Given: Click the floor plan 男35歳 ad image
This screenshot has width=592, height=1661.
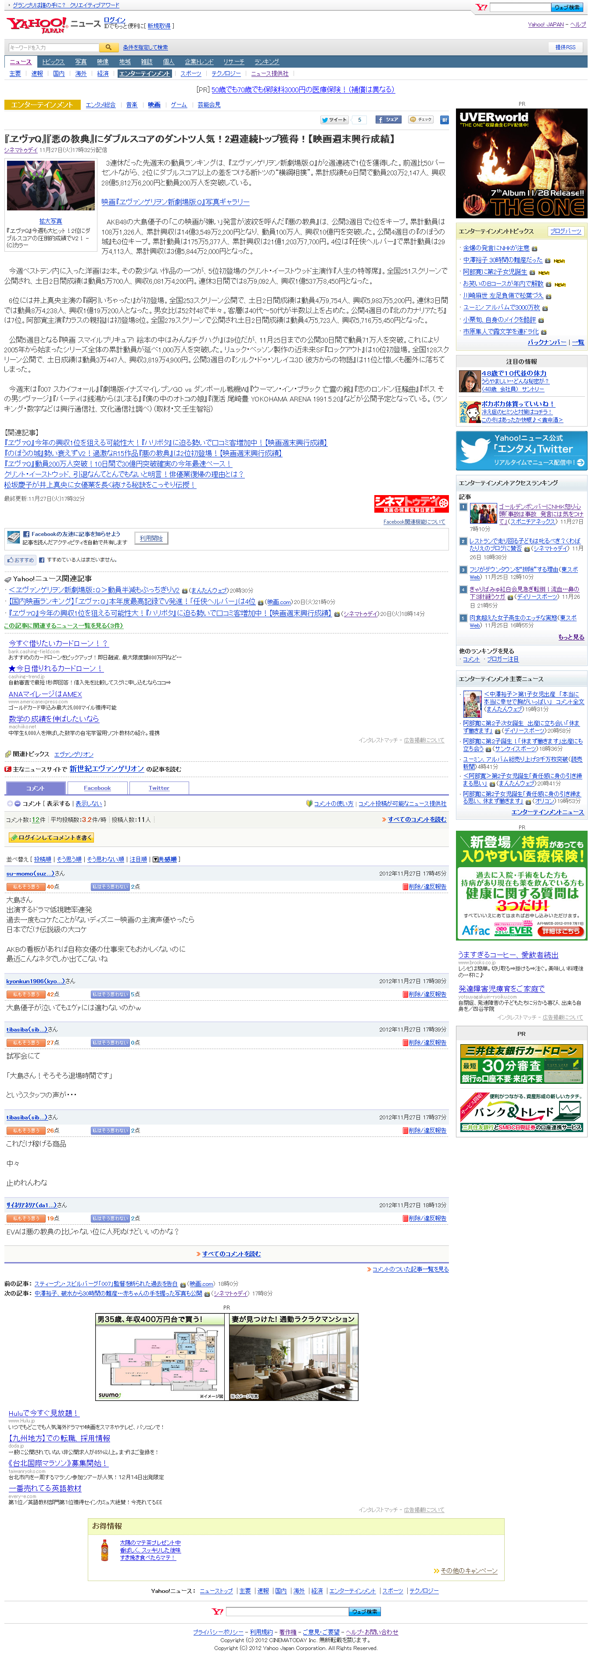Looking at the screenshot, I should pos(161,1357).
